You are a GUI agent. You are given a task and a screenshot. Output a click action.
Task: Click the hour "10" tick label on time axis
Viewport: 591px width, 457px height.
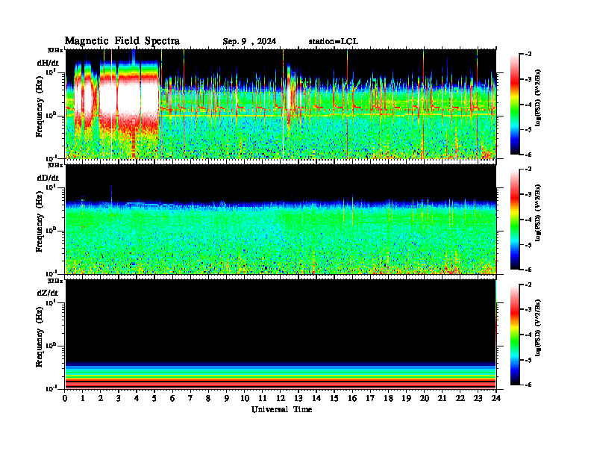pos(245,398)
